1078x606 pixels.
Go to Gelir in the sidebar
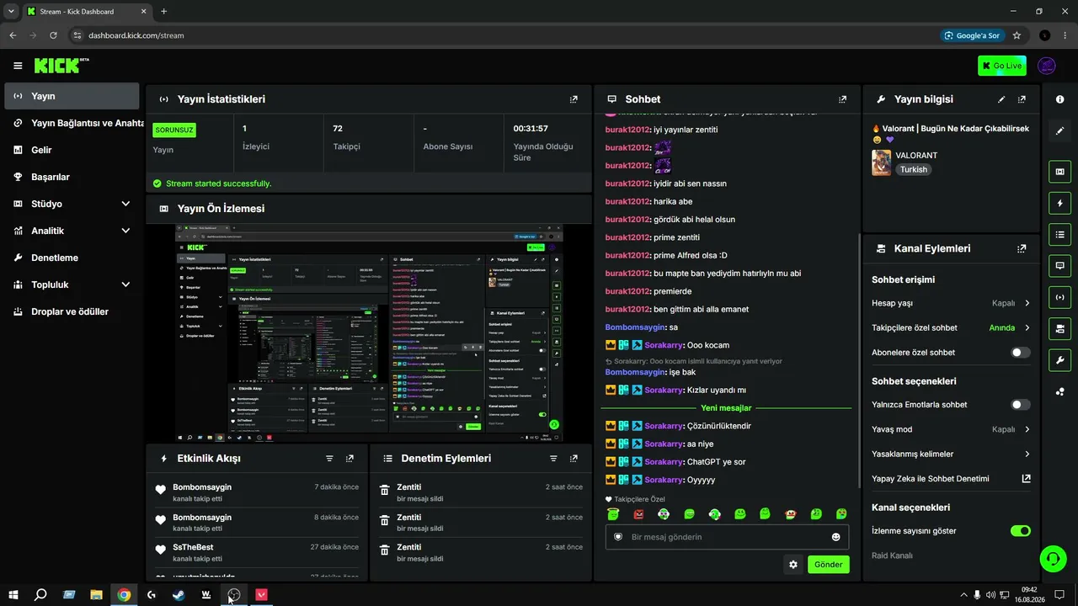point(72,150)
